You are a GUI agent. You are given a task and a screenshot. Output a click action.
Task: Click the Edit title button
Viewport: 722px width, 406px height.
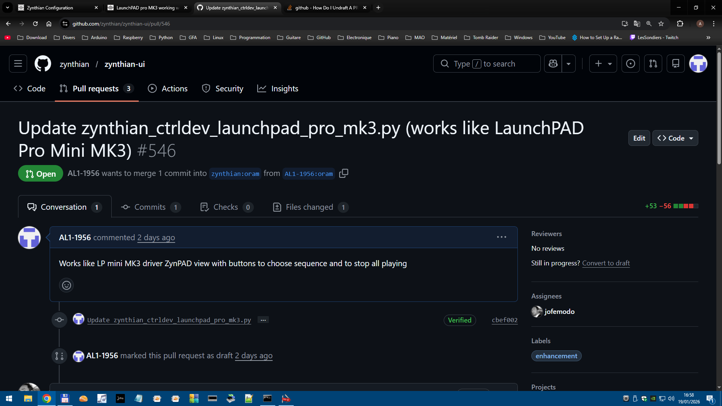point(639,138)
